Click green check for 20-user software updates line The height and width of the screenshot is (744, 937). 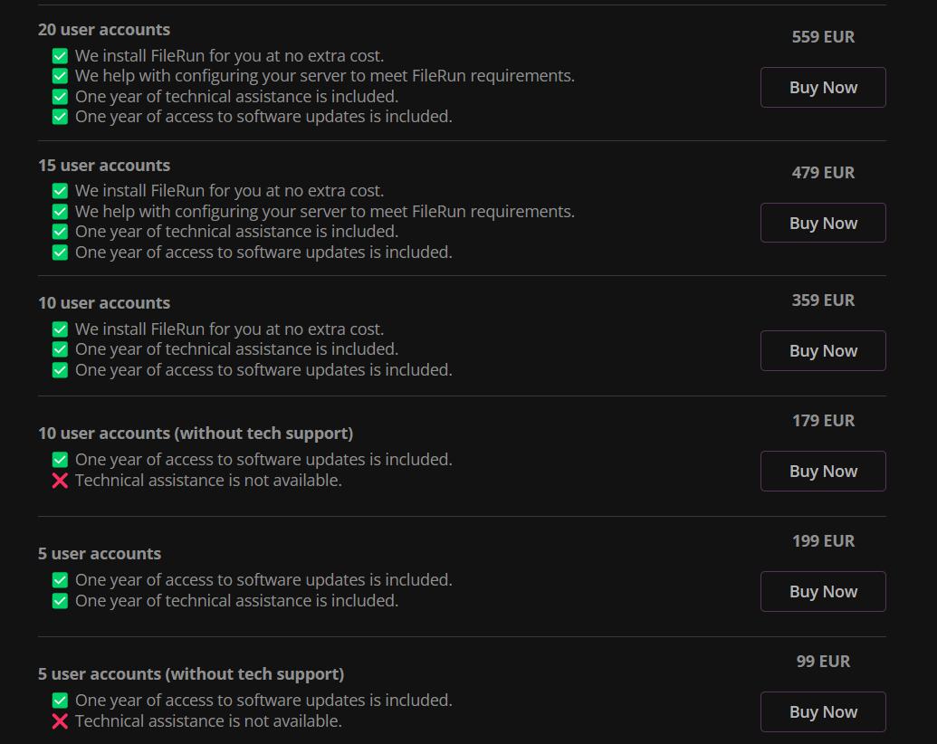point(60,117)
